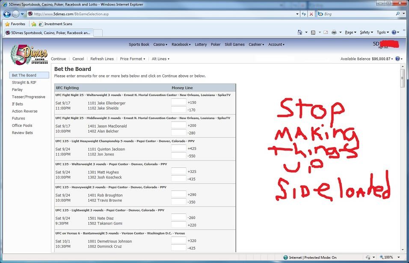Select the 5Dimes Sportsbook browser tab
The image size is (409, 263).
[49, 33]
